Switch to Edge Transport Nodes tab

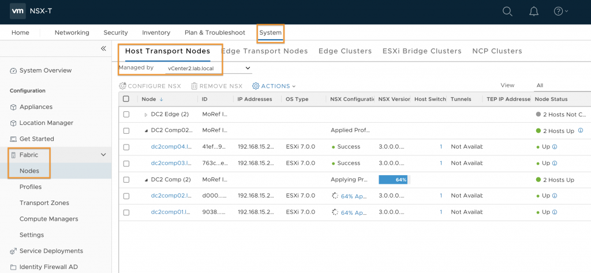tap(265, 51)
